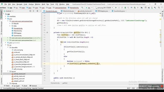Click the green Debug bug icon
The width and height of the screenshot is (164, 92).
coord(125,8)
